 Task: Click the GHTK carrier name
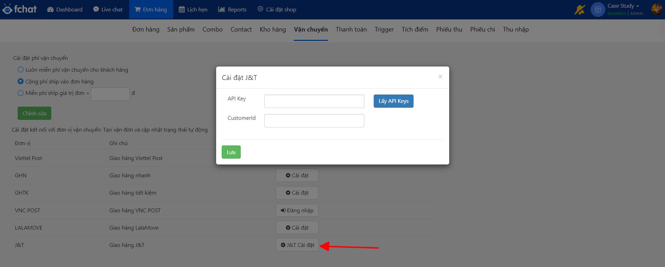(22, 193)
